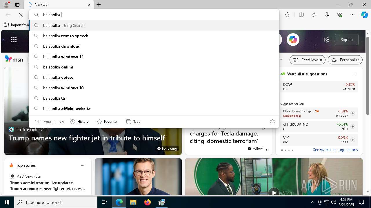This screenshot has height=208, width=371.
Task: Toggle Following on Telegraph story
Action: click(x=167, y=148)
